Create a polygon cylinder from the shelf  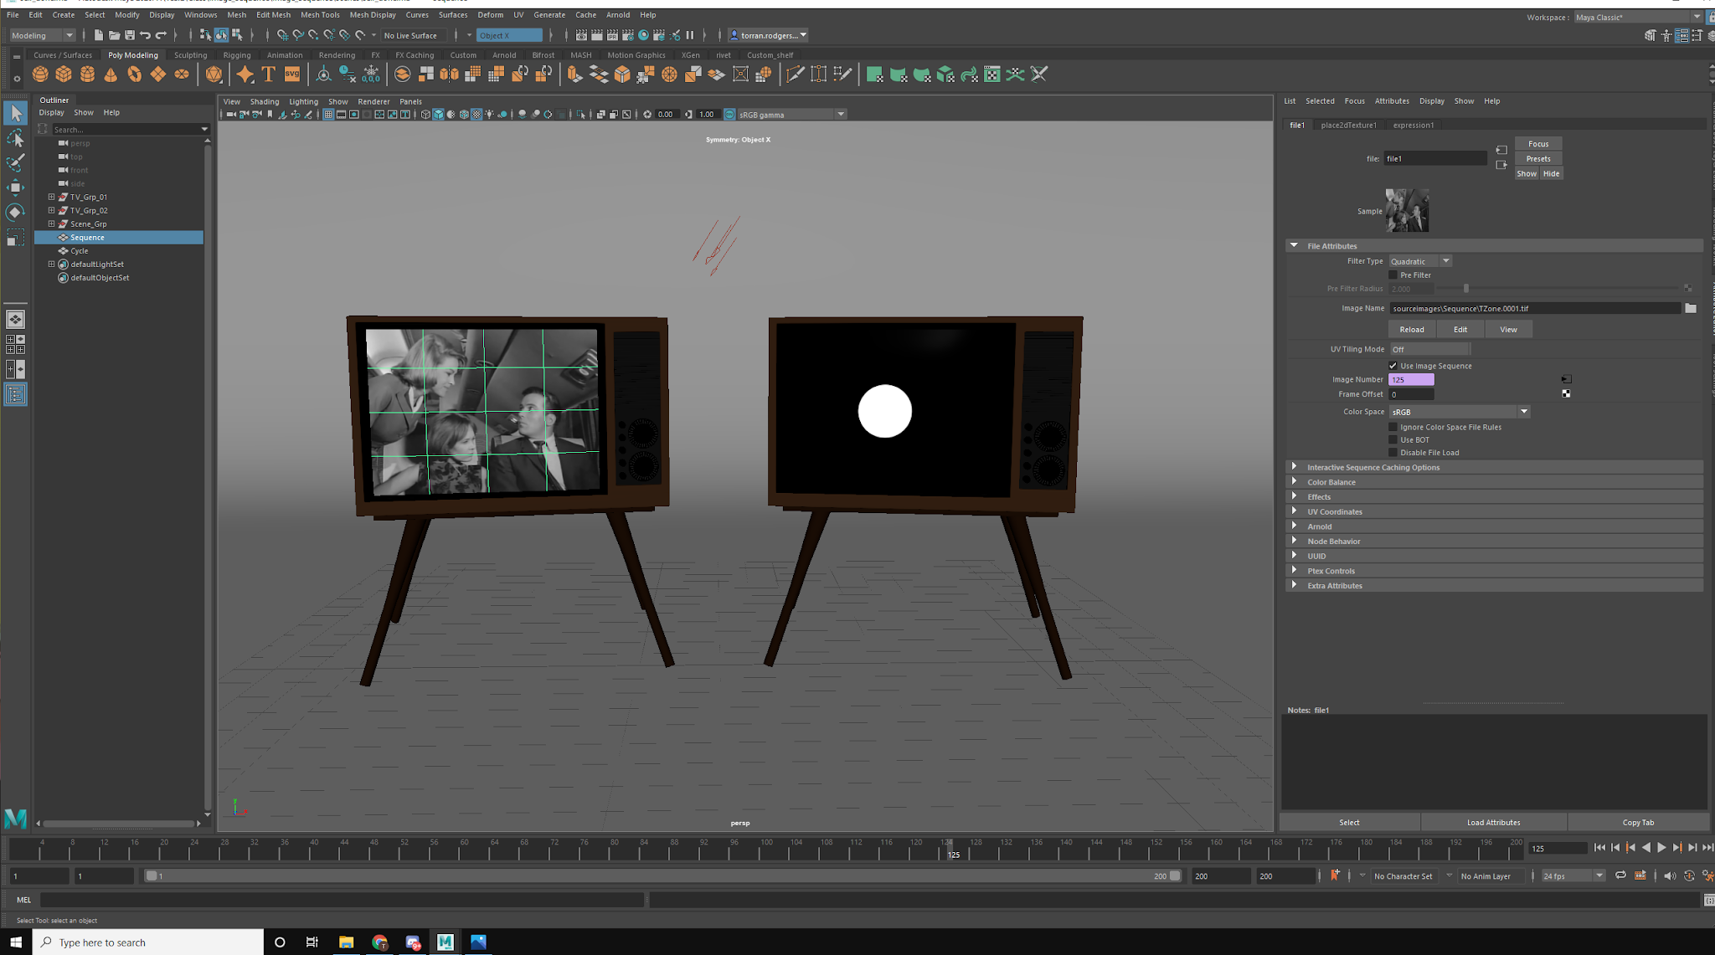coord(88,74)
